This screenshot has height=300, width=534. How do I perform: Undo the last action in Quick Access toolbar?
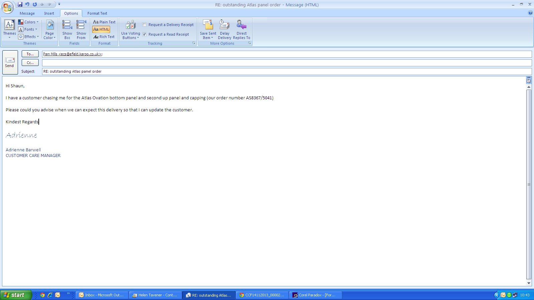coord(27,4)
